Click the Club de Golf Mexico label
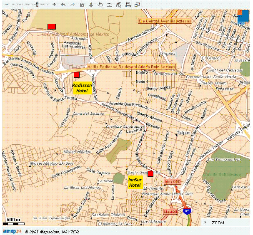The width and height of the screenshot is (253, 235). pos(222,174)
